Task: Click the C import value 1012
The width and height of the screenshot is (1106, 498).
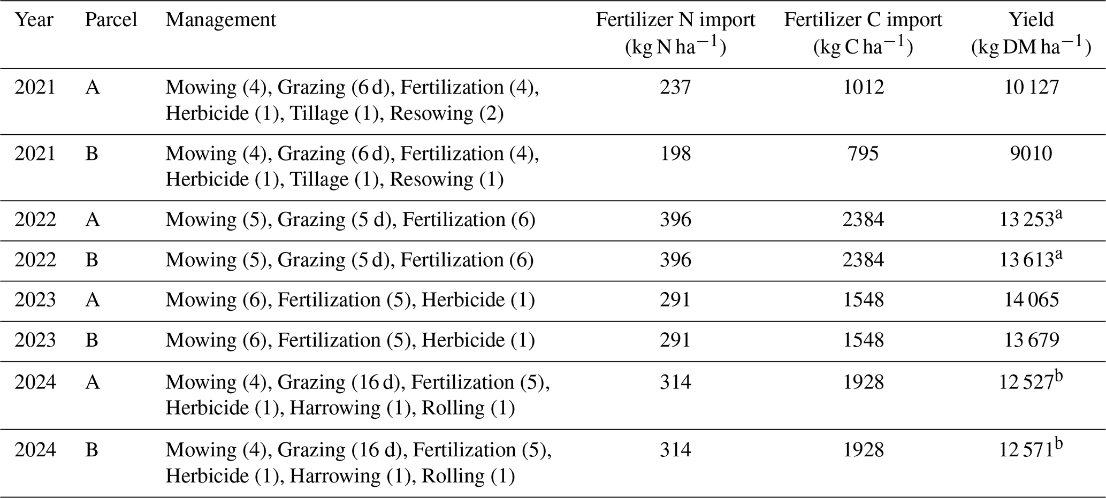Action: tap(863, 87)
